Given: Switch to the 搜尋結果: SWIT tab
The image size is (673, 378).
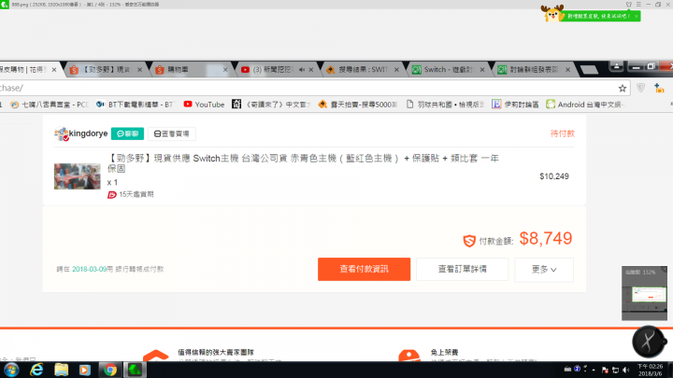Looking at the screenshot, I should (x=363, y=69).
